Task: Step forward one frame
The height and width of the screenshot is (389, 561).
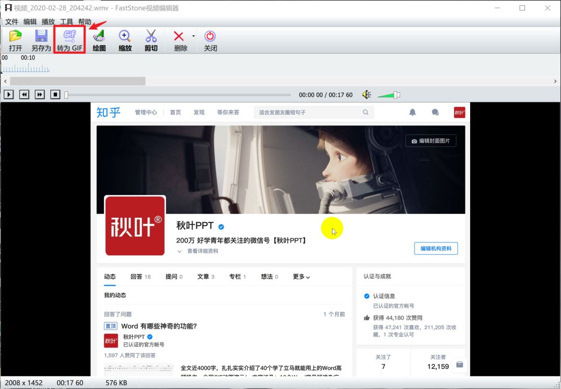Action: pyautogui.click(x=40, y=94)
